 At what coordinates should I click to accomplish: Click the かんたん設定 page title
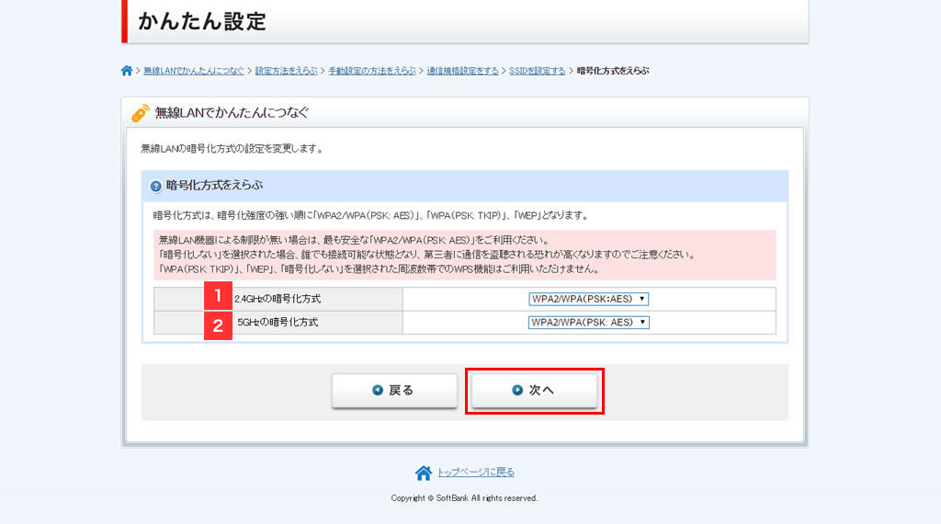tap(202, 21)
